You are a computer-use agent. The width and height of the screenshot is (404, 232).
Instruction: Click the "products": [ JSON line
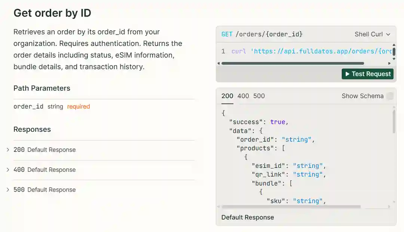click(x=261, y=148)
